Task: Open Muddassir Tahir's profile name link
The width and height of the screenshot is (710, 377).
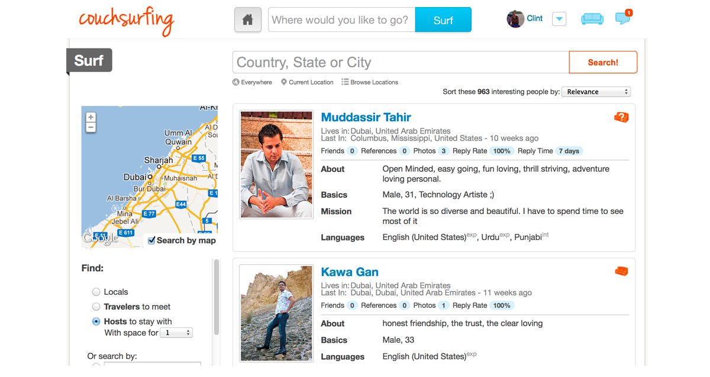Action: [x=366, y=117]
